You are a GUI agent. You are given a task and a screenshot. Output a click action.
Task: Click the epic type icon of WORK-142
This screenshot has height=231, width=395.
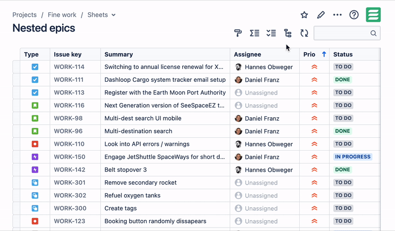pyautogui.click(x=35, y=169)
